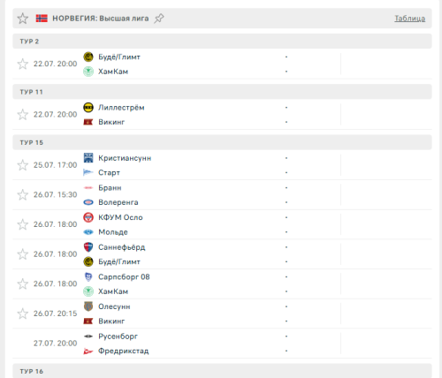This screenshot has width=442, height=378.
Task: Select the ТУР 11 round header
Action: 222,92
